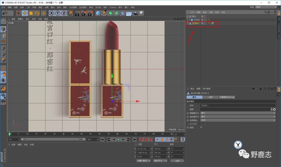Click the camera object icon
The height and width of the screenshot is (167, 281).
(x=135, y=13)
